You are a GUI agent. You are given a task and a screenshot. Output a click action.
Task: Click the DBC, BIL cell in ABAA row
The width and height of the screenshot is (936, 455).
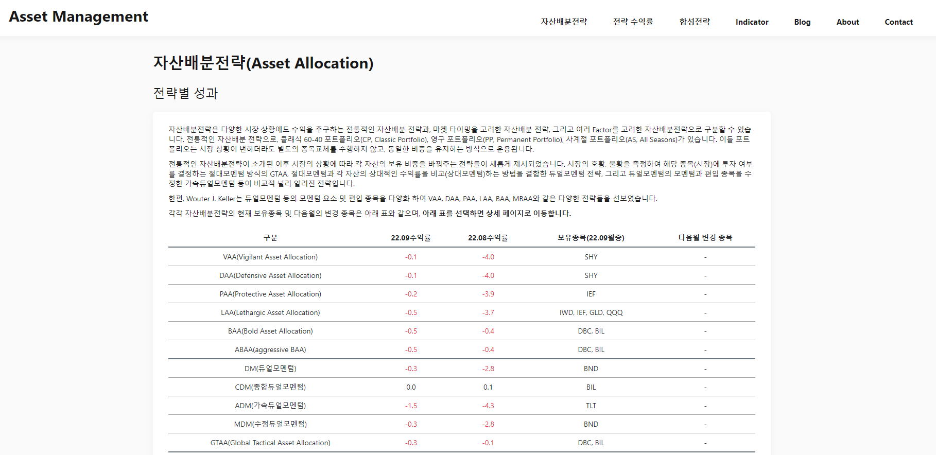tap(591, 349)
